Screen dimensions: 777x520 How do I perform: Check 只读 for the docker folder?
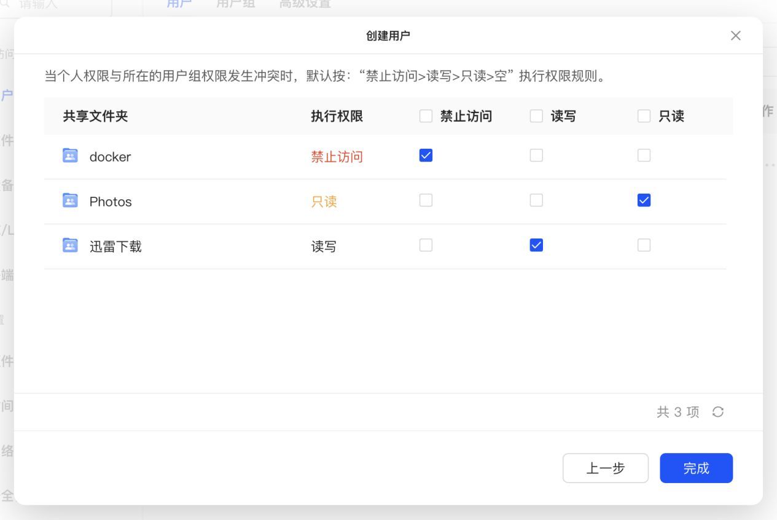point(644,156)
